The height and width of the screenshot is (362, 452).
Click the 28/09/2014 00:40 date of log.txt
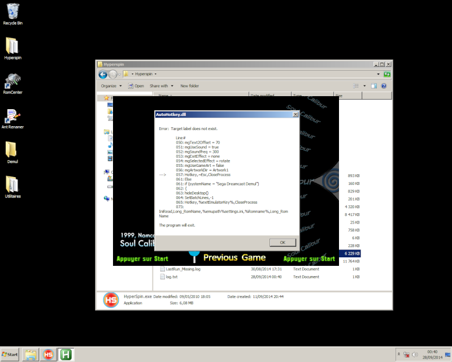(x=266, y=277)
